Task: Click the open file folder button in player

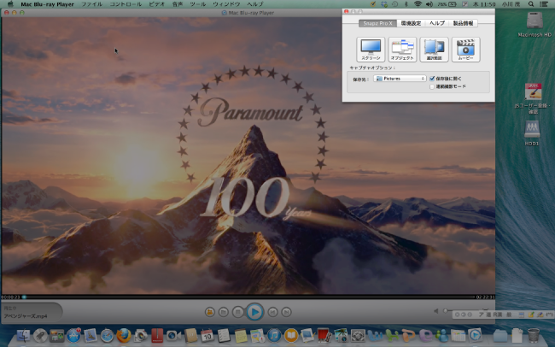Action: point(224,312)
